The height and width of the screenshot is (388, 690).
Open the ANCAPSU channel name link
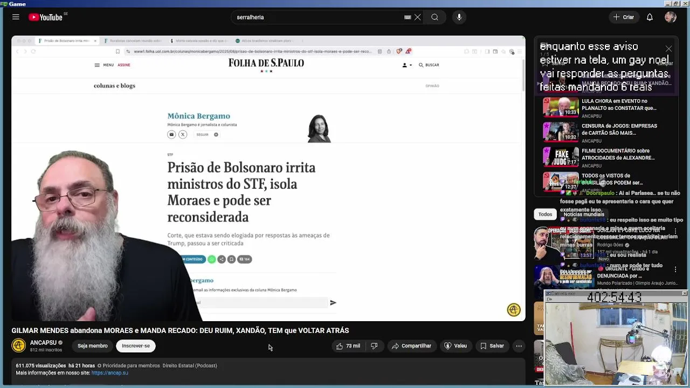43,343
